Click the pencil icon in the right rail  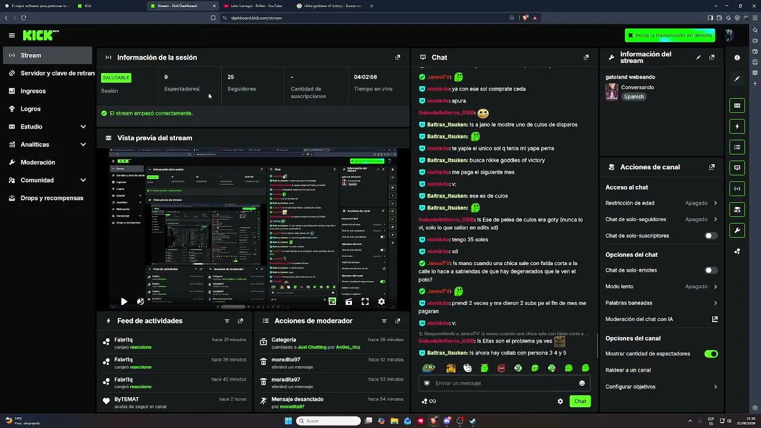(x=737, y=78)
